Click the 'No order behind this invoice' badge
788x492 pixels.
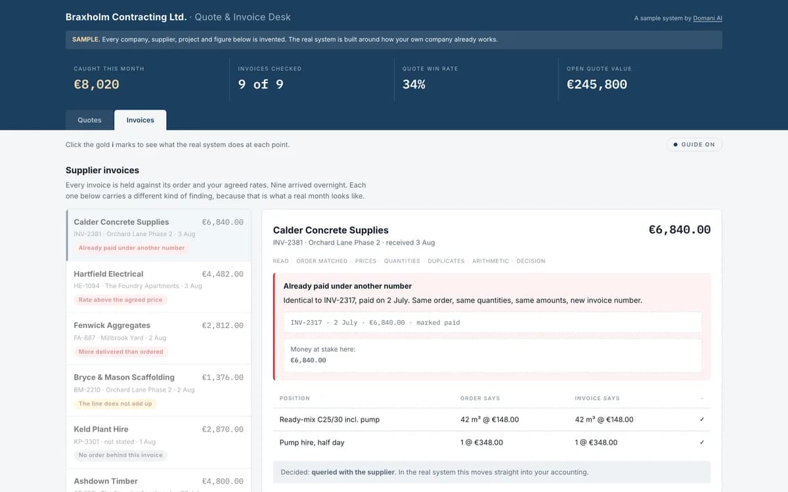pos(120,455)
